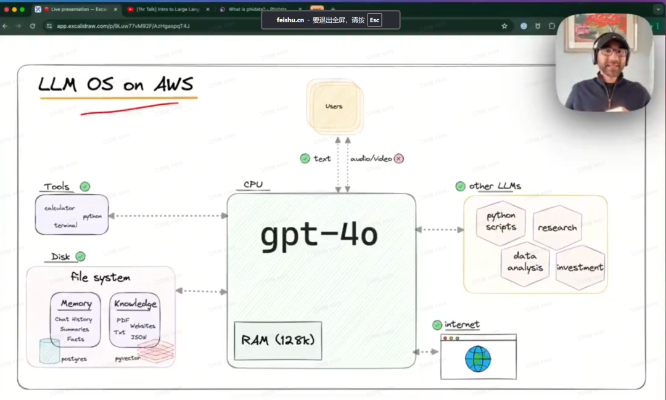The height and width of the screenshot is (400, 666).
Task: Bookmark this page with the star icon
Action: (x=504, y=26)
